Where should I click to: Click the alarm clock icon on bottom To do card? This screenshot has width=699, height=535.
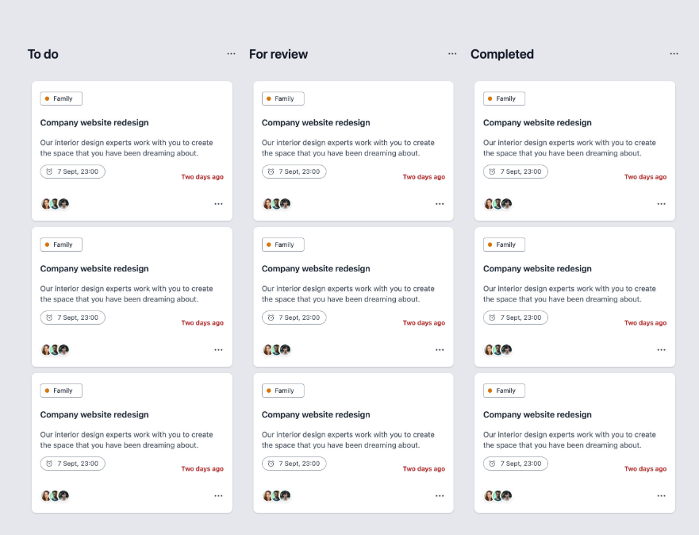click(49, 464)
